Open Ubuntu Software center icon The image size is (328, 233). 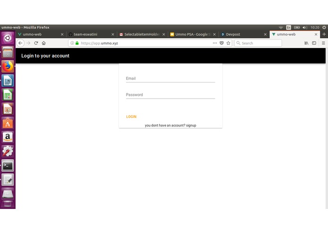(x=8, y=123)
